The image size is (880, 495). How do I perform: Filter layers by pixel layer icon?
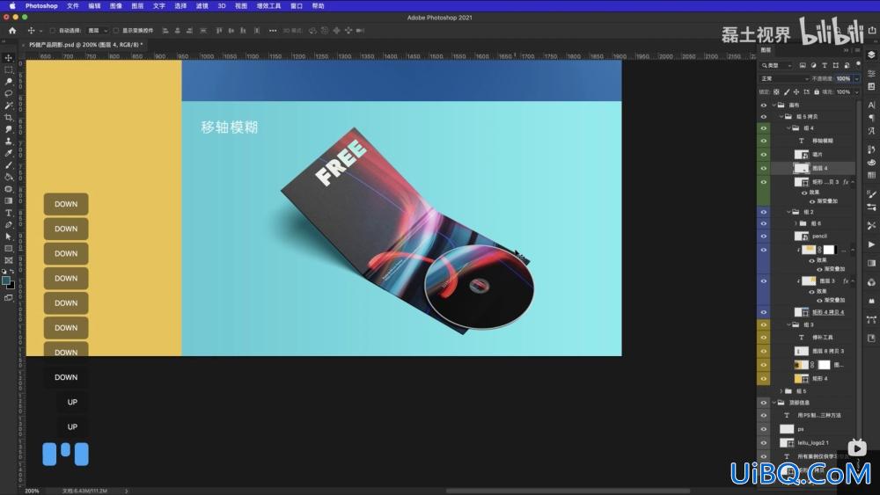(803, 66)
